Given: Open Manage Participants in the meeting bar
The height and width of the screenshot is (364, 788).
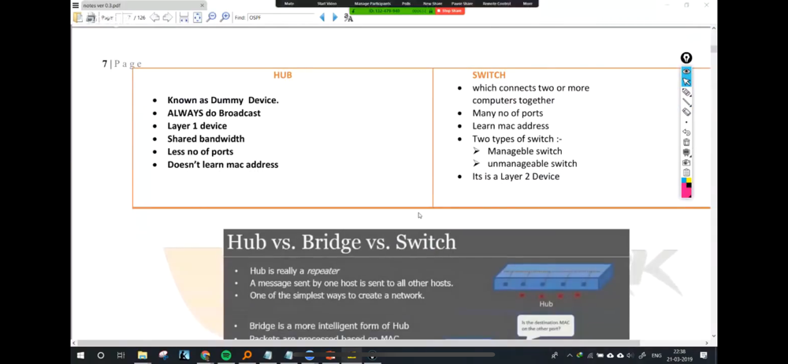Looking at the screenshot, I should click(373, 3).
